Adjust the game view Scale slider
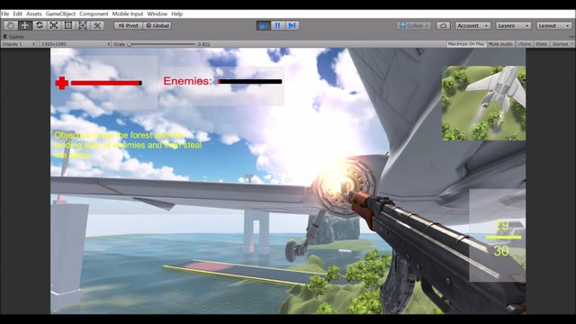The height and width of the screenshot is (324, 576). click(162, 44)
